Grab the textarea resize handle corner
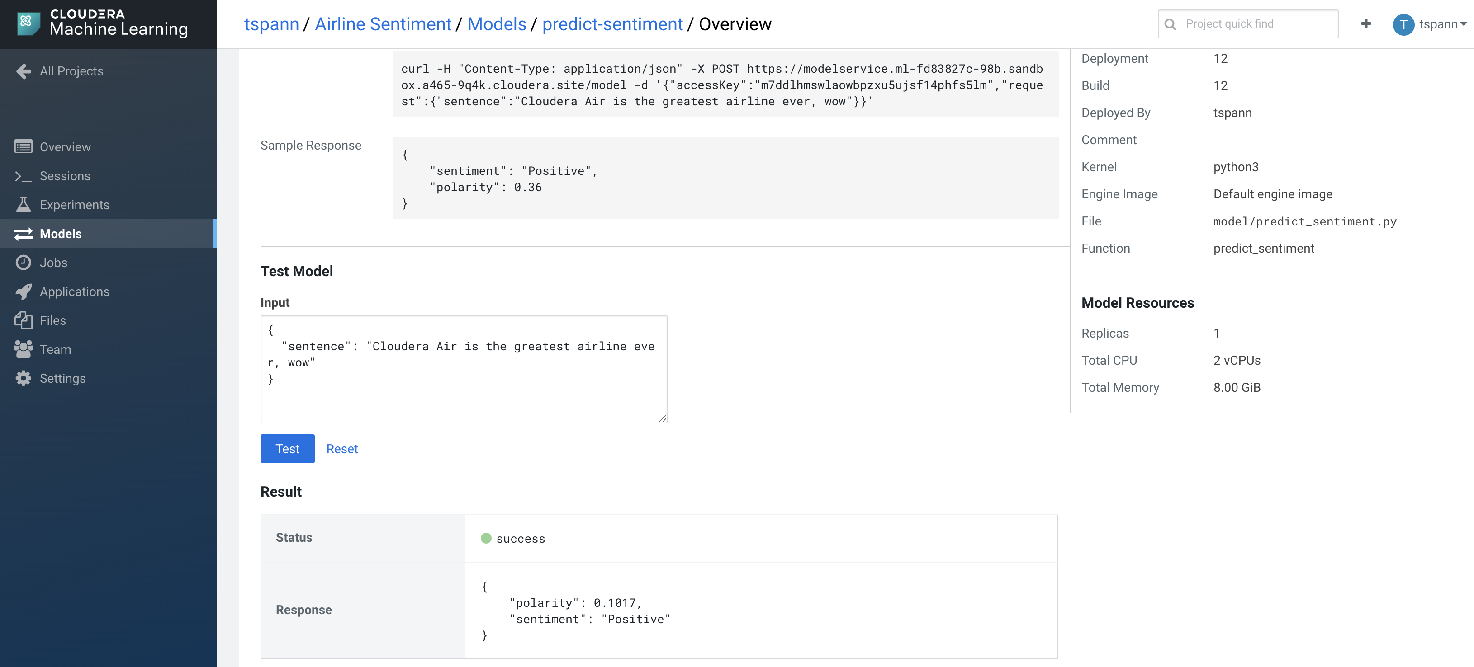Screen dimensions: 1474x667 (663, 418)
